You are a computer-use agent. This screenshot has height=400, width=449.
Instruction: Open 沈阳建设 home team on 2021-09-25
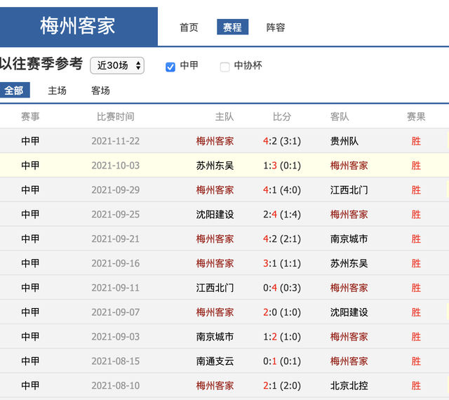coord(215,214)
